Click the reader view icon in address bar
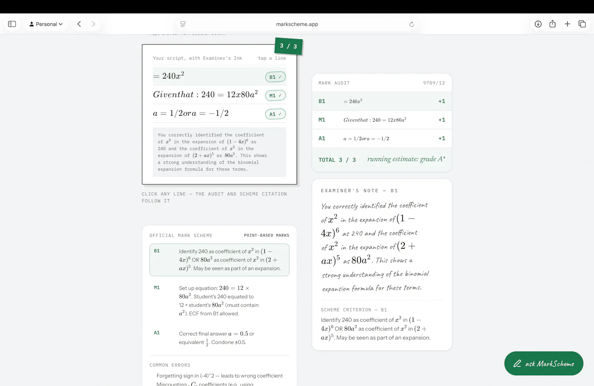Viewport: 594px width, 386px height. coord(183,24)
